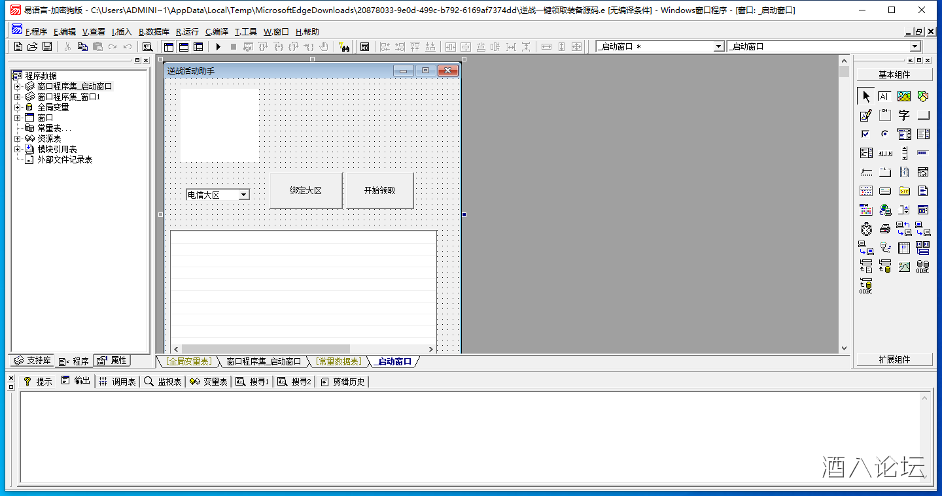The height and width of the screenshot is (496, 942).
Task: Select the printer component icon
Action: click(x=885, y=229)
